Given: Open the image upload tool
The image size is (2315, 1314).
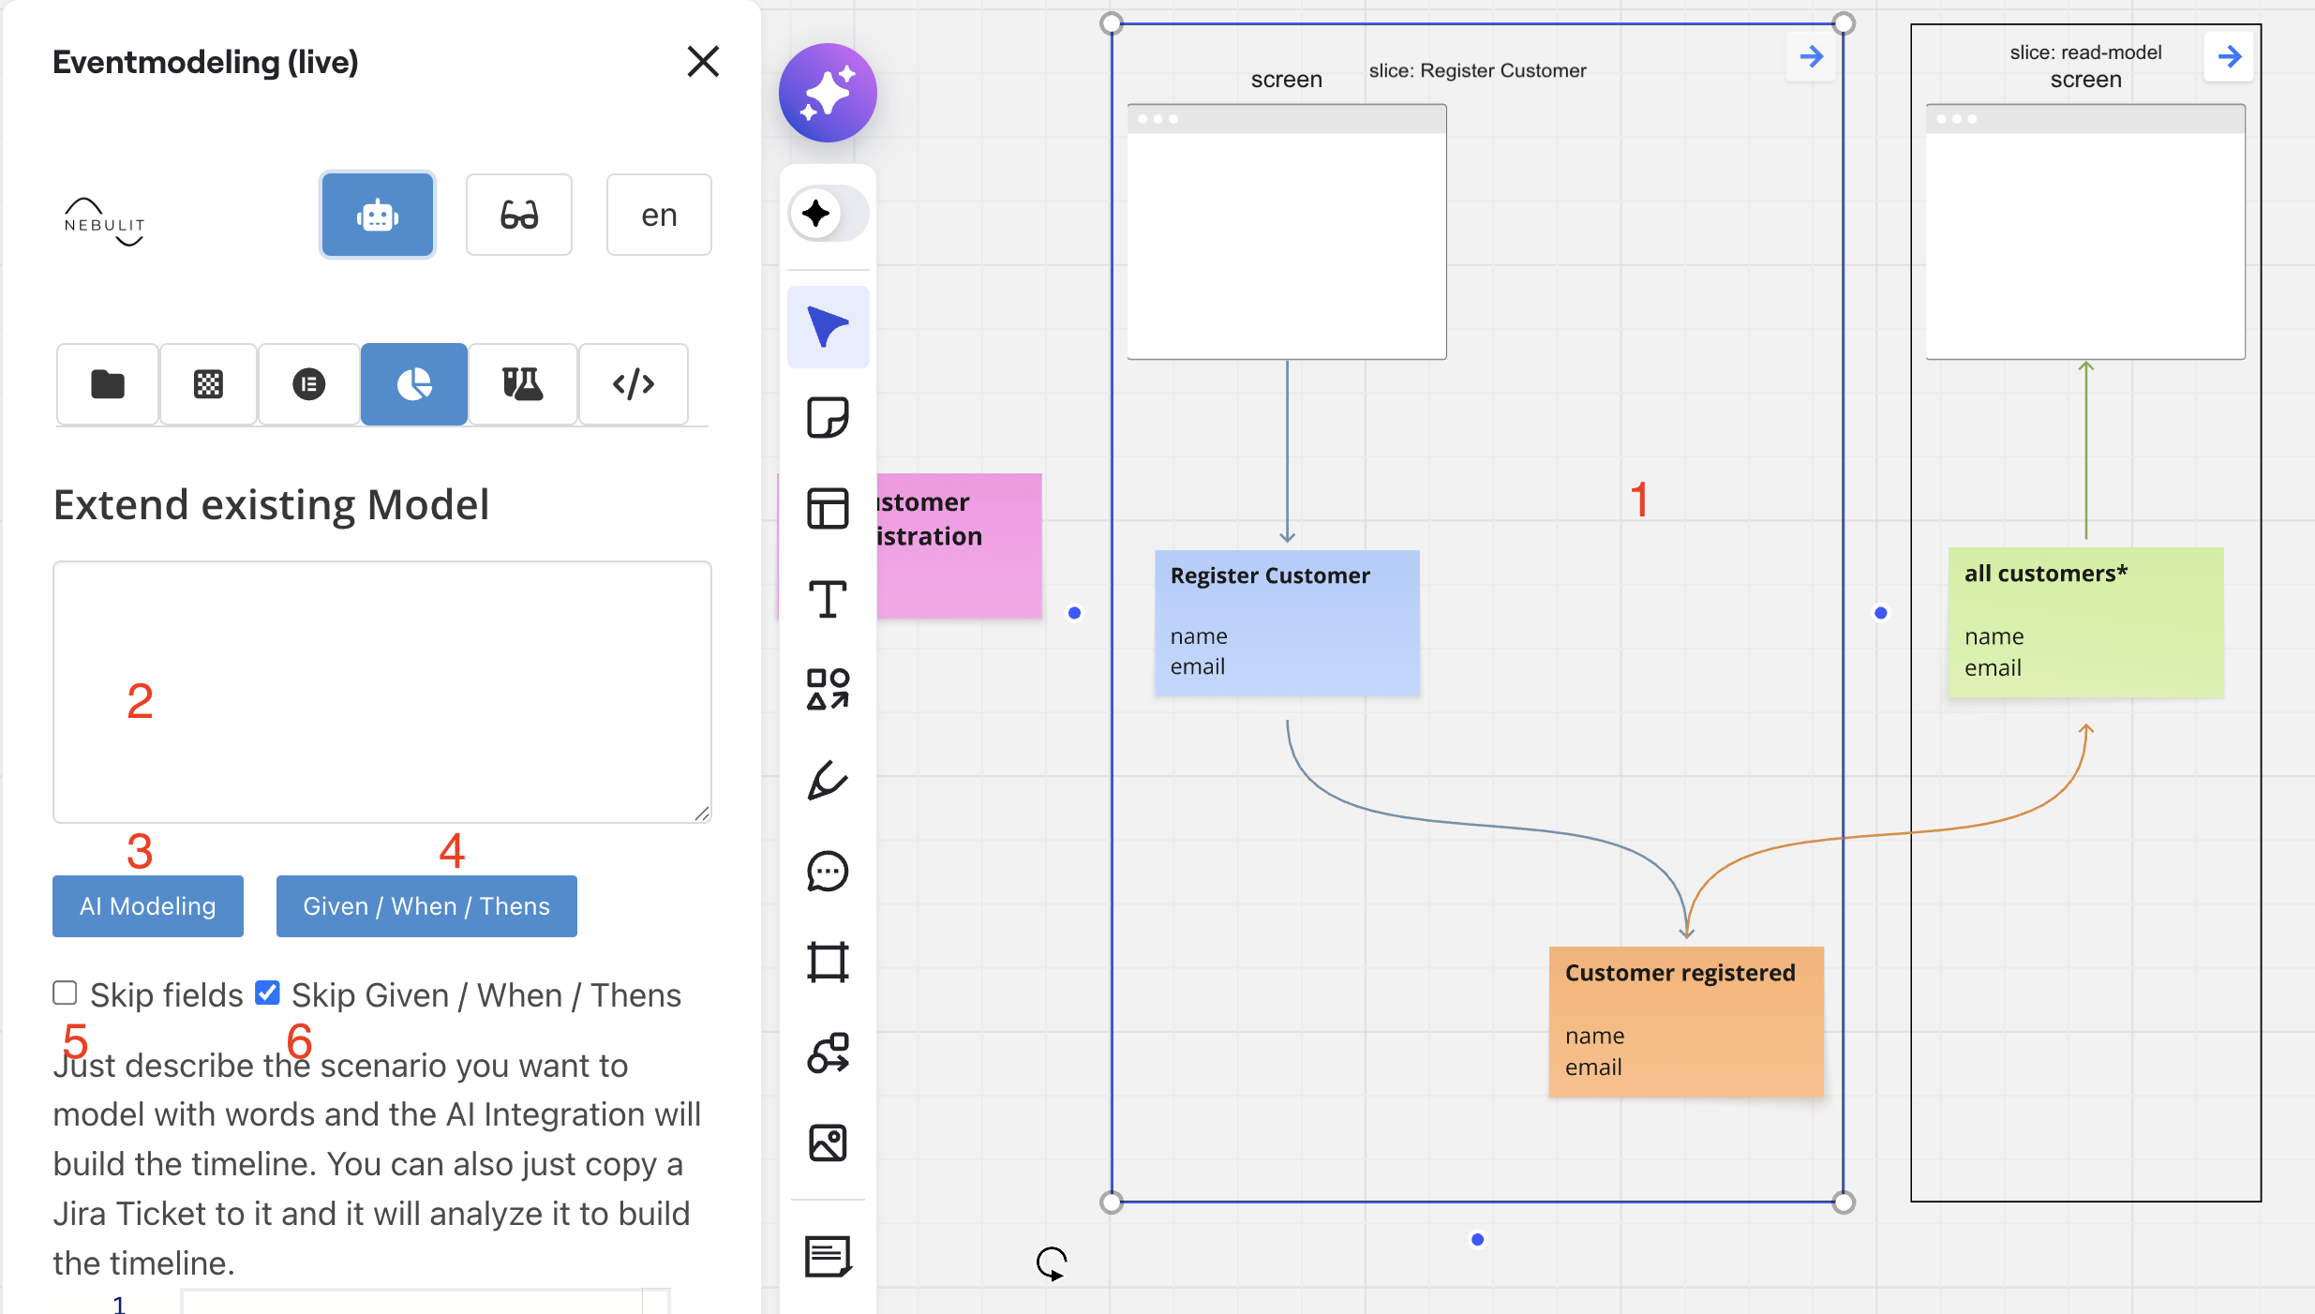Looking at the screenshot, I should [828, 1143].
